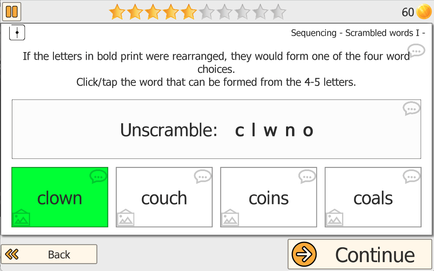Viewport: 434px width, 271px height.
Task: Click the speech bubble beside the instructions
Action: [x=416, y=51]
